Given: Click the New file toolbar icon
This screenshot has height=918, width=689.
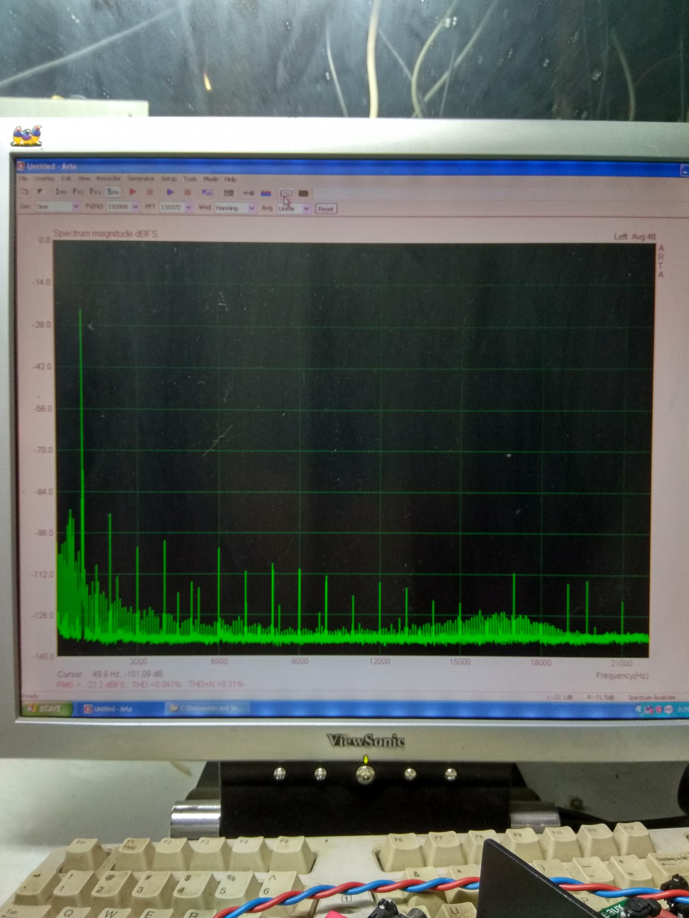Looking at the screenshot, I should click(25, 192).
